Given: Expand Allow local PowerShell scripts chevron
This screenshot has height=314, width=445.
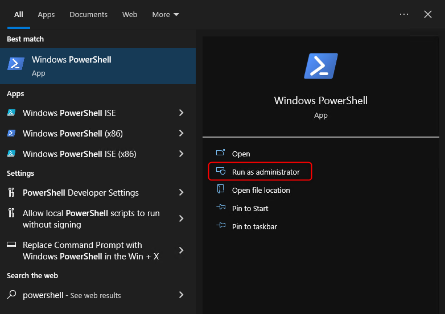Looking at the screenshot, I should [181, 218].
